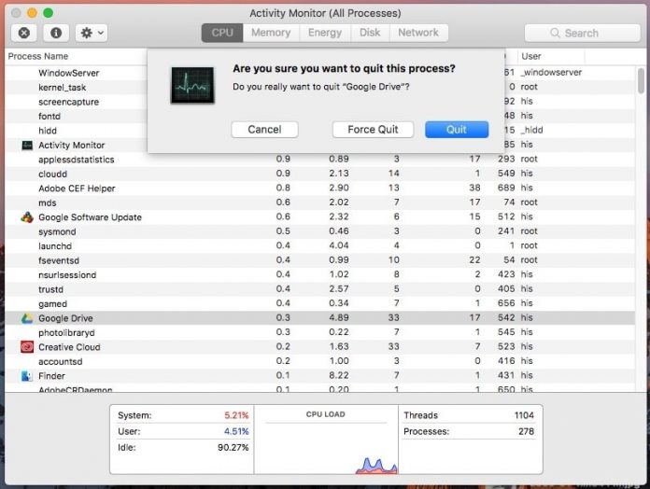Viewport: 650px width, 489px height.
Task: Click the Force Quit button
Action: click(373, 130)
